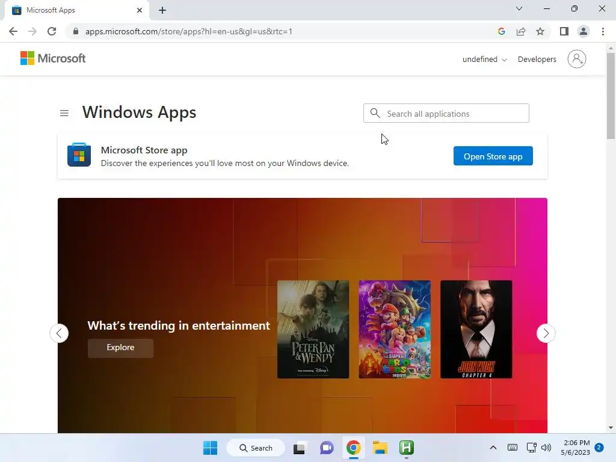Open the tab search chevron
Screen dimensions: 616x462
(x=519, y=8)
